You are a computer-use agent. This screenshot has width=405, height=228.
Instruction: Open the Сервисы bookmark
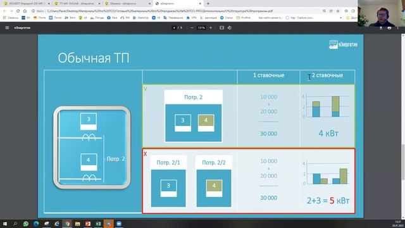[x=11, y=18]
